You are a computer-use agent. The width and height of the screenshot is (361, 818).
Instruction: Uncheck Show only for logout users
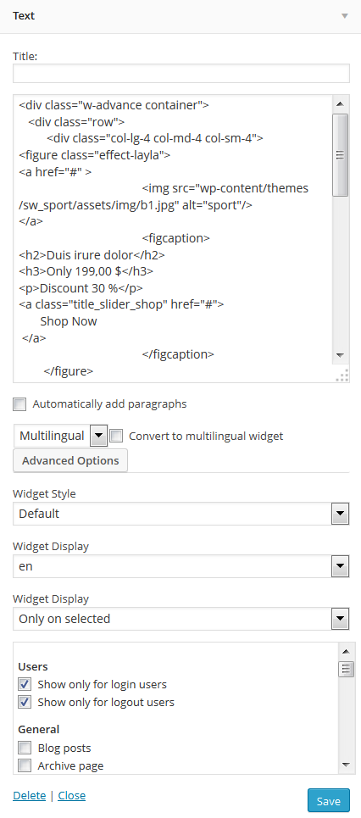point(25,702)
